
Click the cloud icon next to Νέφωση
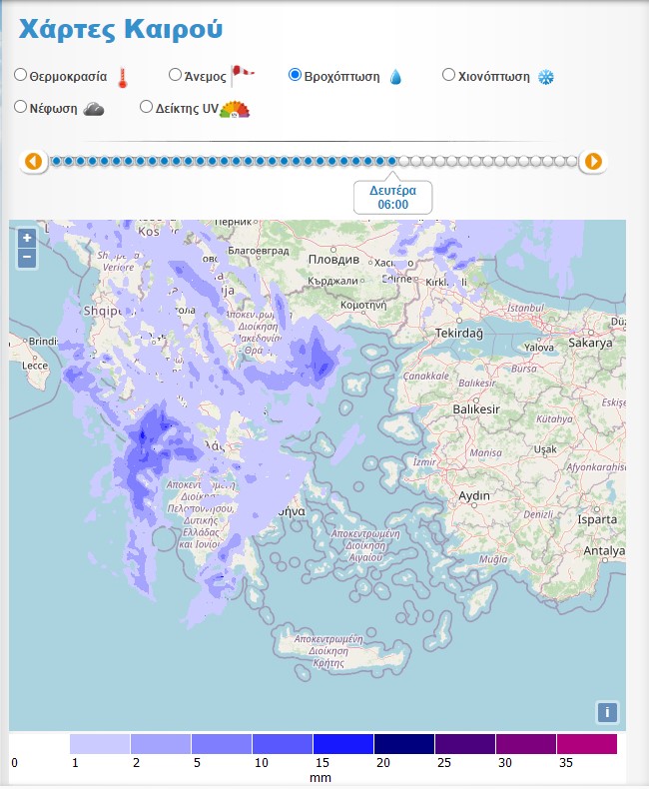pos(94,108)
